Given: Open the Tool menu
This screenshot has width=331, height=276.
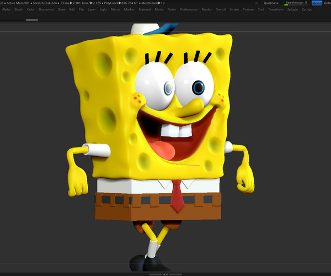Looking at the screenshot, I should point(261,9).
